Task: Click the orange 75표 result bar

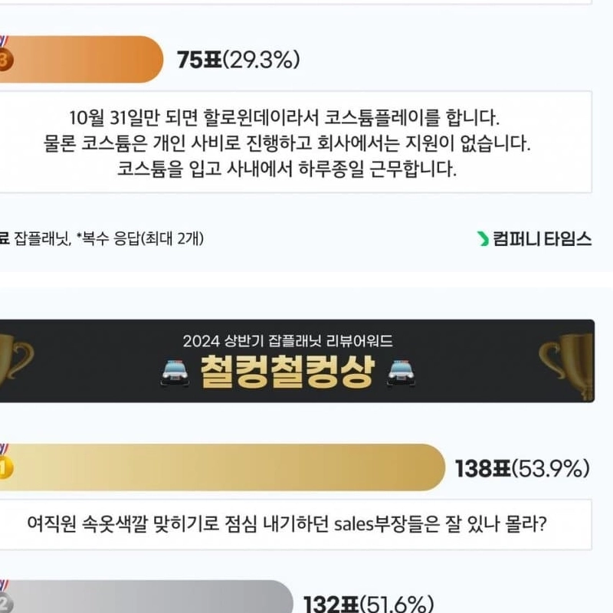Action: pos(84,59)
